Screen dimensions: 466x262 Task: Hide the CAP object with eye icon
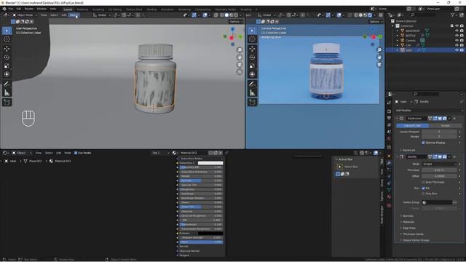(457, 45)
